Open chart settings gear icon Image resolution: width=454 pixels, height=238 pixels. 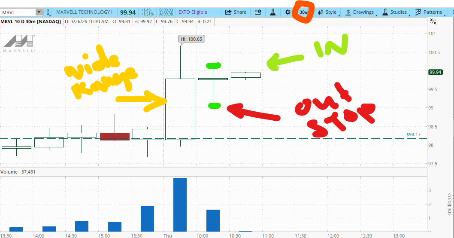288,12
